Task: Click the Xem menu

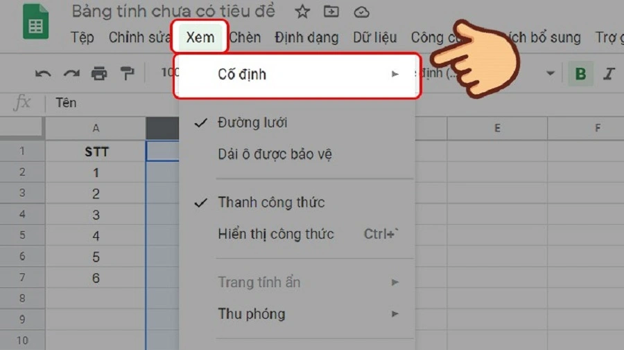Action: tap(200, 37)
